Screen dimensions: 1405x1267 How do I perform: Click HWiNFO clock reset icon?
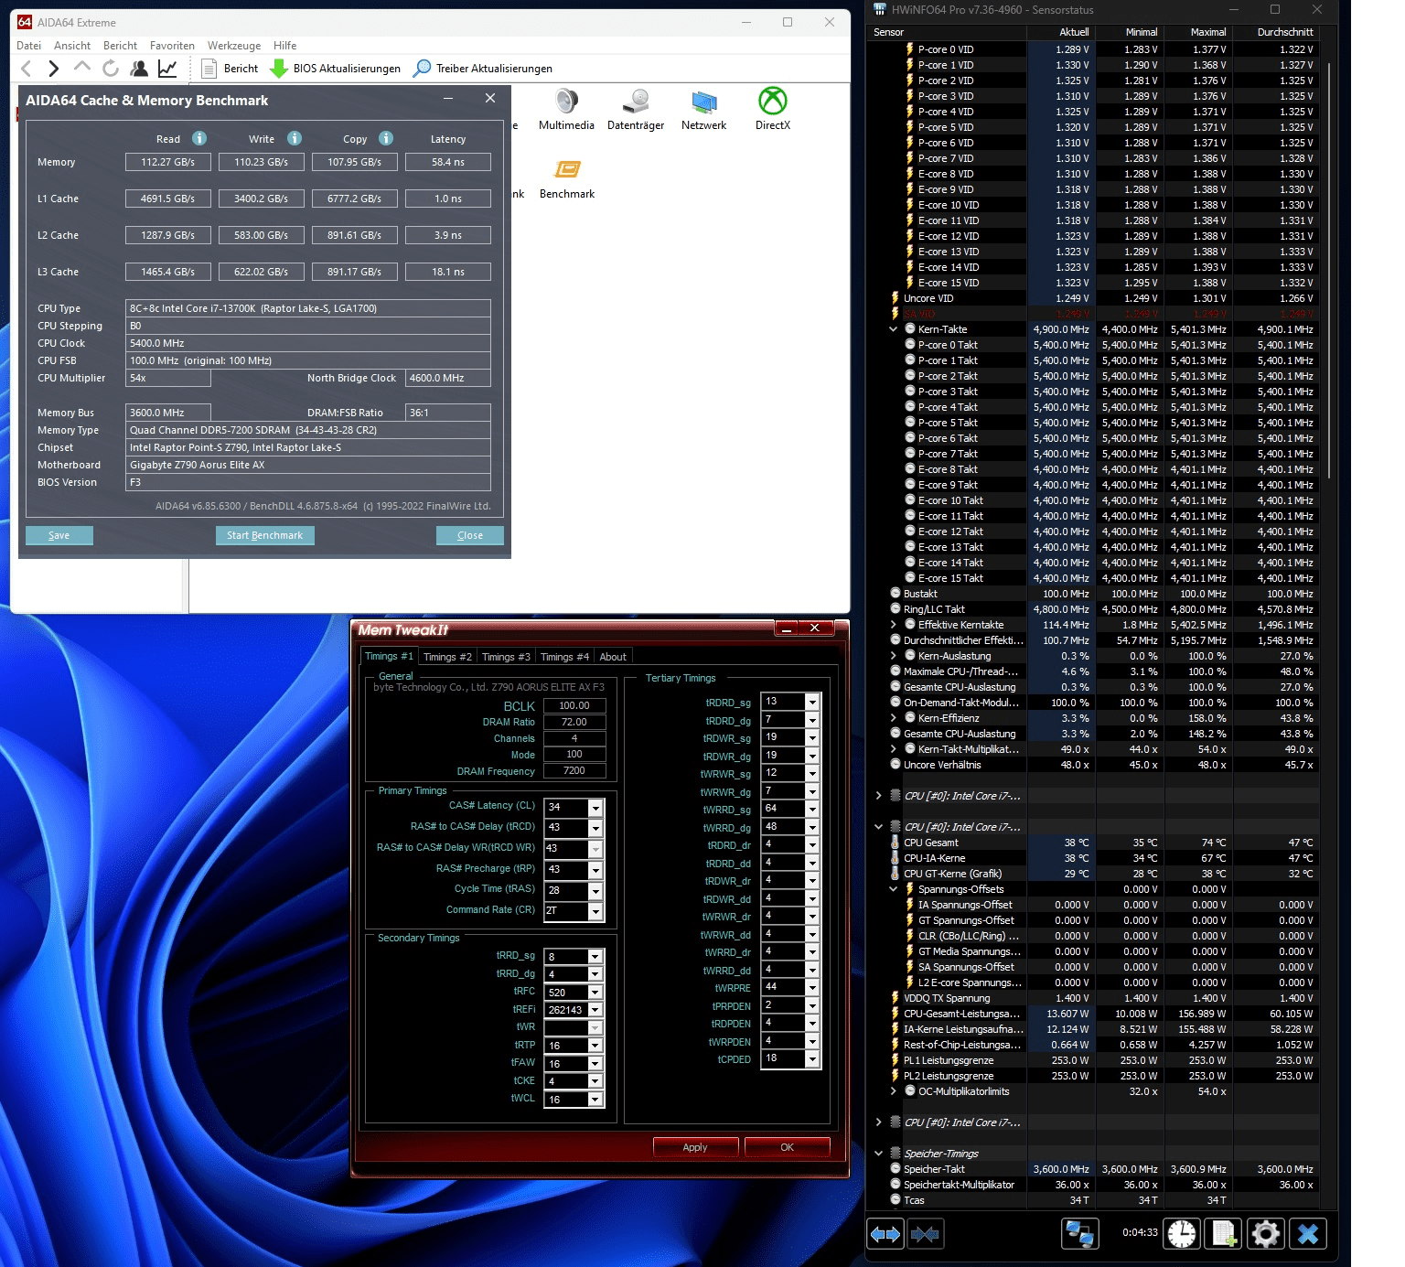click(1182, 1234)
